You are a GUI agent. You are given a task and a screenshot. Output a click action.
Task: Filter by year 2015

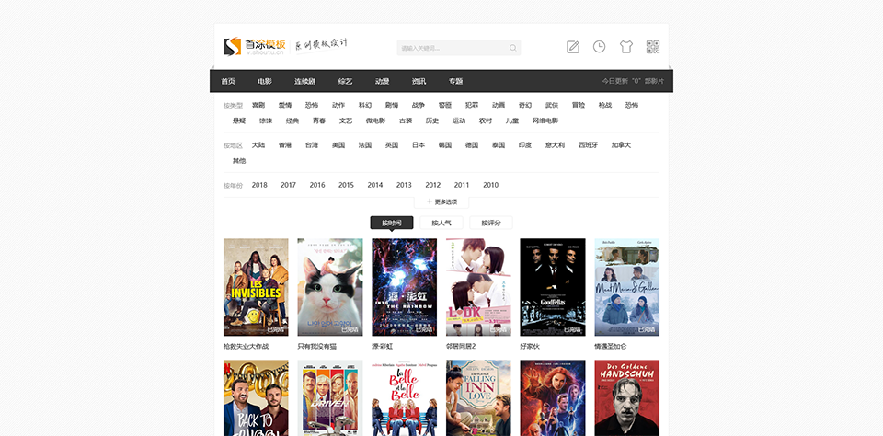point(347,185)
